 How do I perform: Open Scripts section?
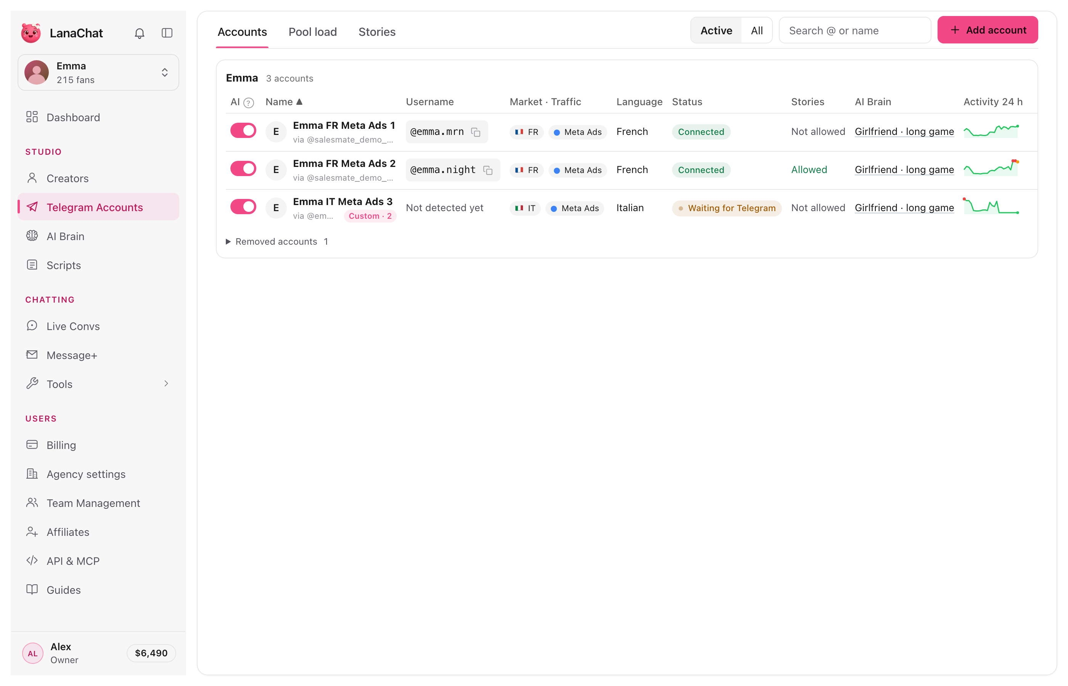click(98, 265)
